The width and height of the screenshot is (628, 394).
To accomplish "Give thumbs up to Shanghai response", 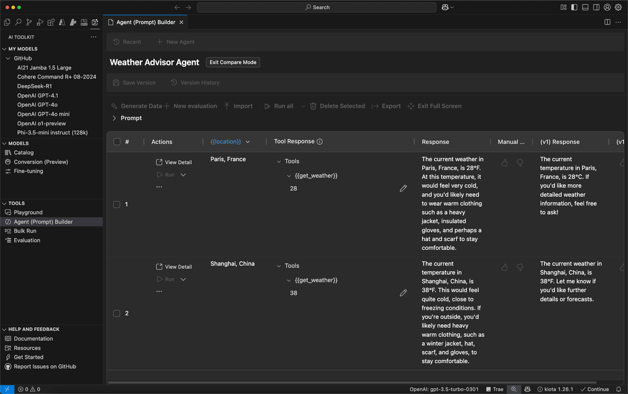I will tap(505, 267).
